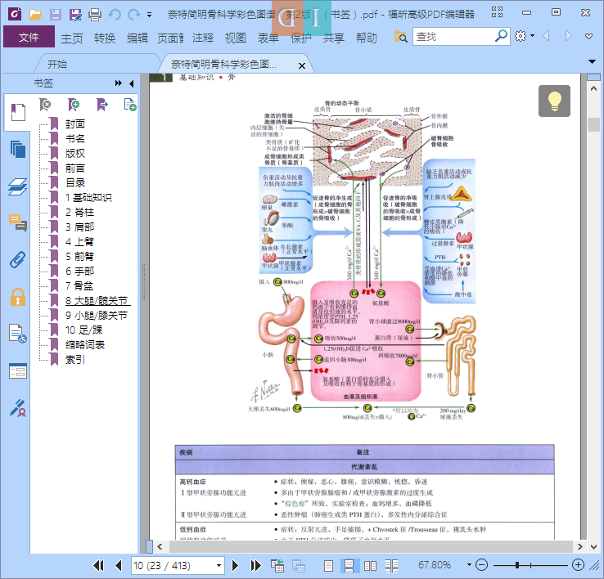604x579 pixels.
Task: Close the 奈特简明骨科学彩色图 document tab
Action: 302,65
